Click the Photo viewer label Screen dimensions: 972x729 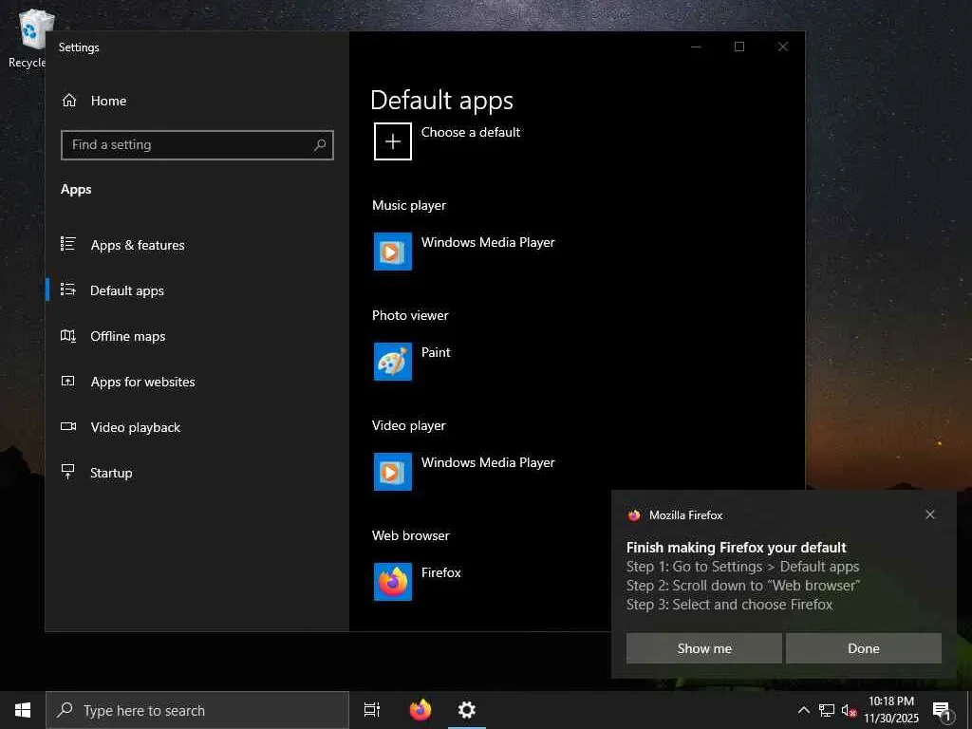pos(410,315)
